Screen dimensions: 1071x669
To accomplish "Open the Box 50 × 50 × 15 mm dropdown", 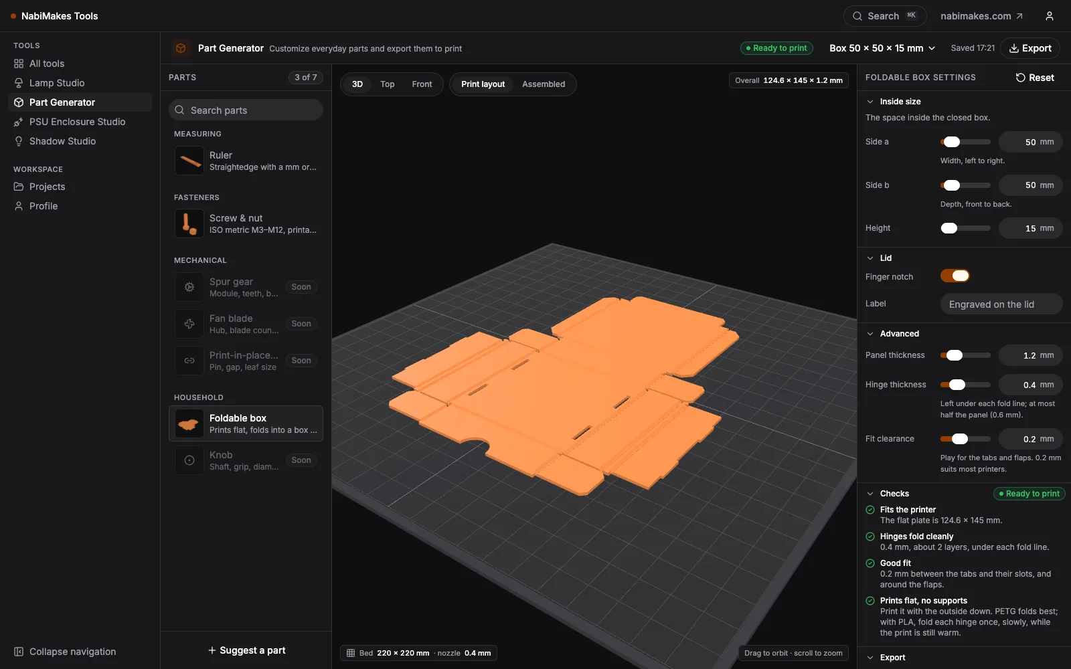I will pos(882,48).
